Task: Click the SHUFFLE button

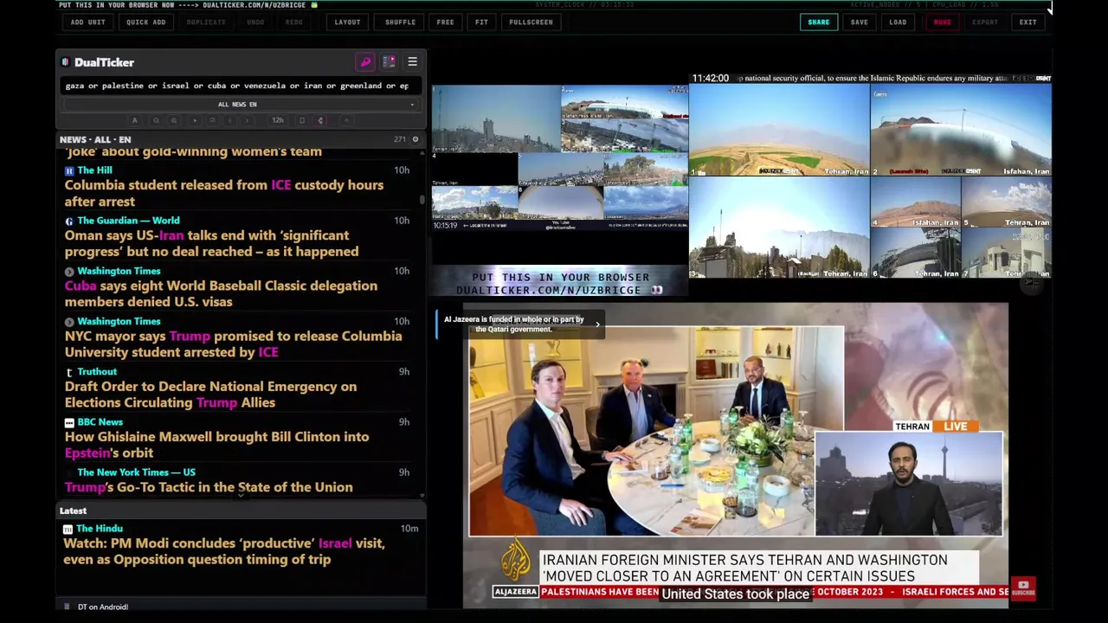Action: pos(400,22)
